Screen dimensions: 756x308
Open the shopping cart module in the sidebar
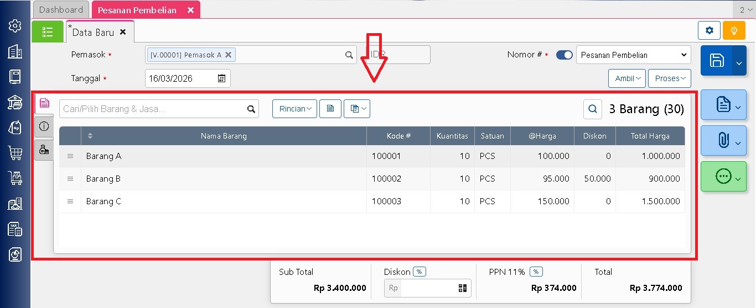click(x=15, y=153)
